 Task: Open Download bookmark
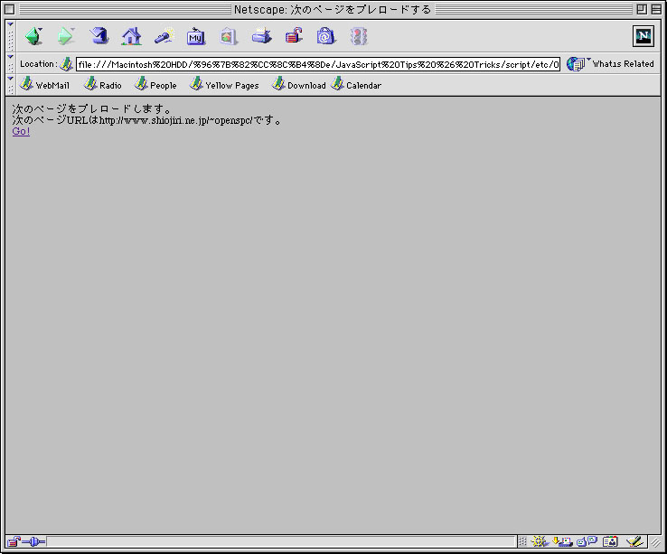point(299,85)
